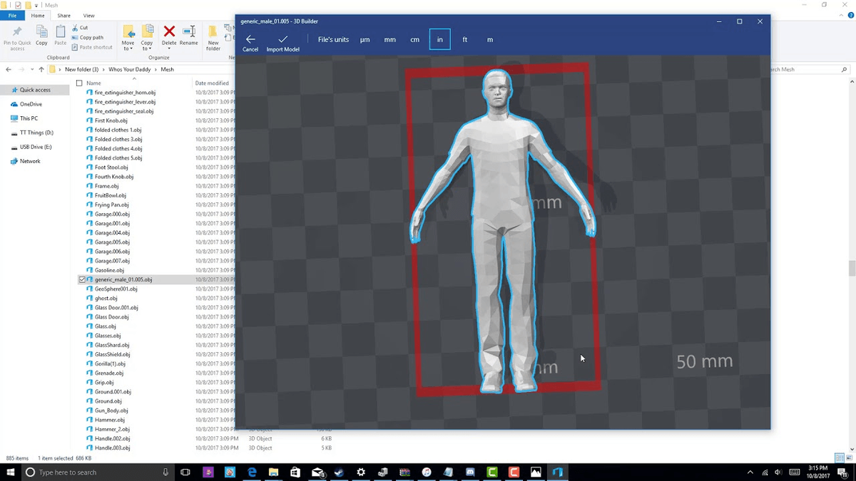The height and width of the screenshot is (481, 856).
Task: Open USB Drive (E:) in sidebar
Action: click(x=36, y=147)
